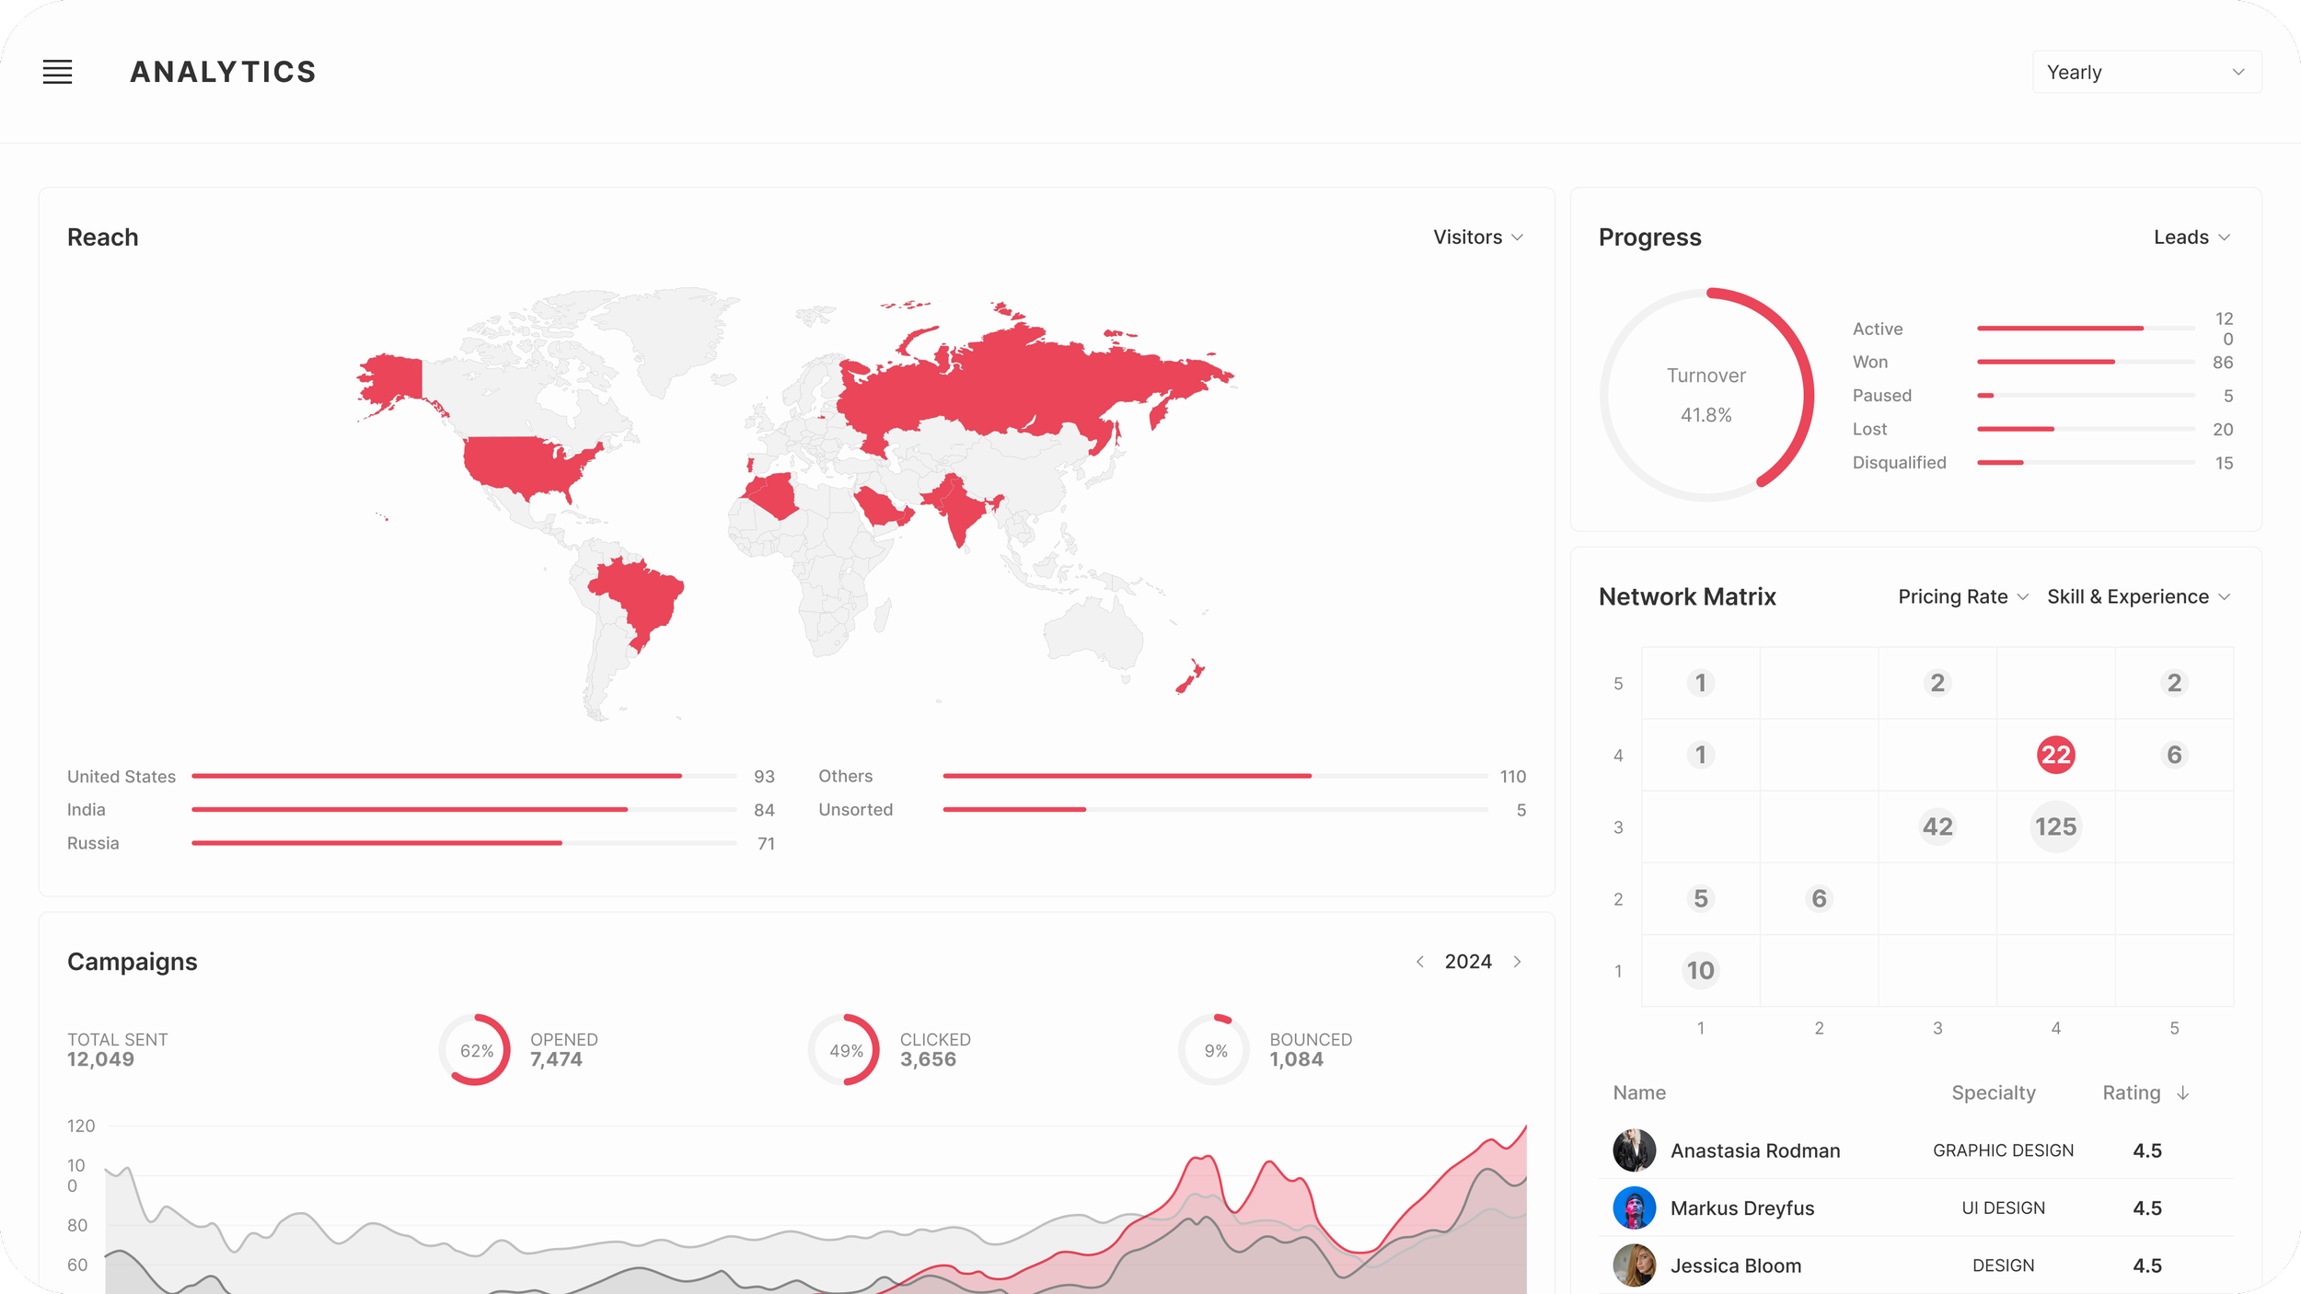
Task: Select the 125 matrix bubble
Action: tap(2055, 826)
